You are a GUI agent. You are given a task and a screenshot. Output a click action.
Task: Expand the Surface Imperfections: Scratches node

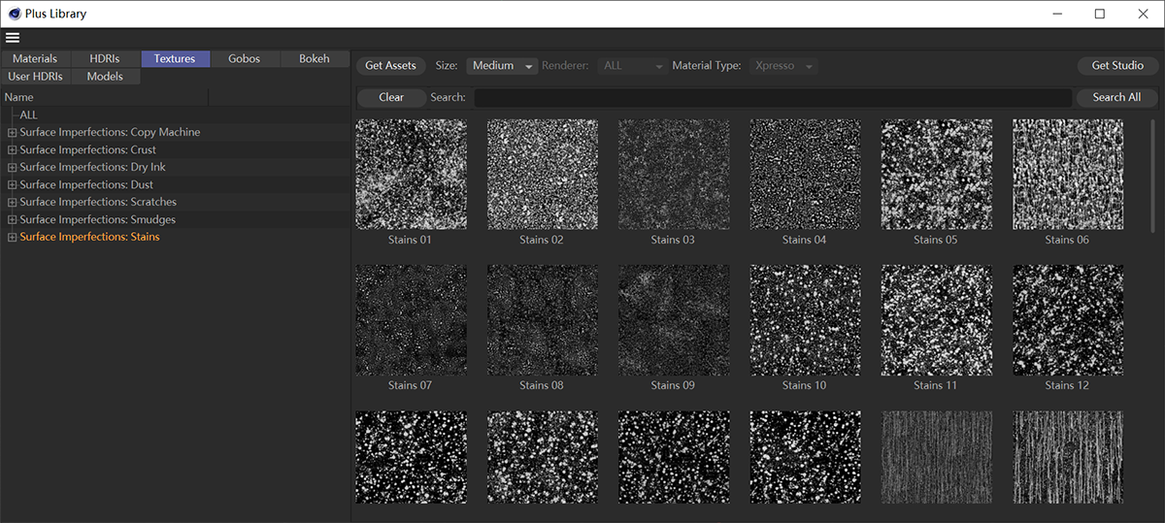coord(12,203)
